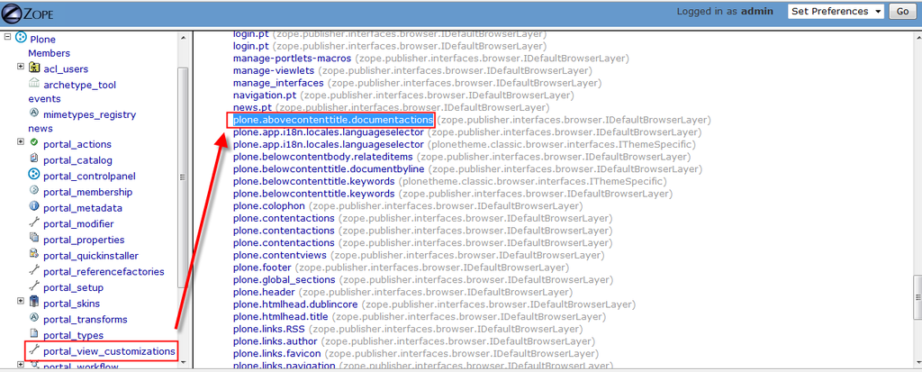Click the portal_referencefactories wrench icon
The height and width of the screenshot is (372, 922).
click(34, 270)
